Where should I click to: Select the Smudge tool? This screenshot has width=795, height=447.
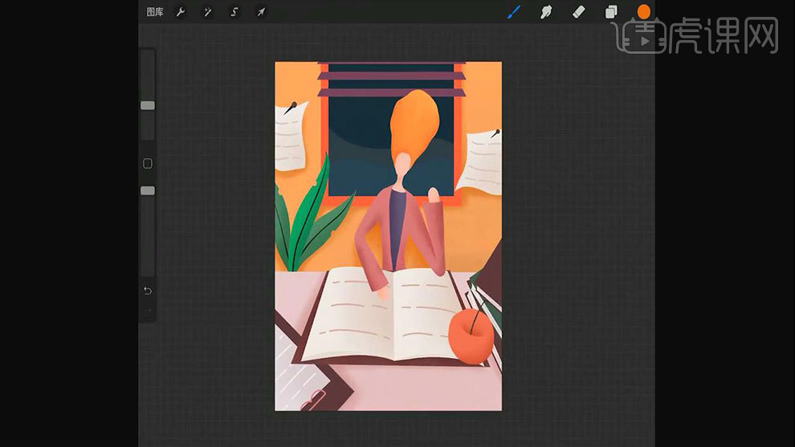click(546, 12)
